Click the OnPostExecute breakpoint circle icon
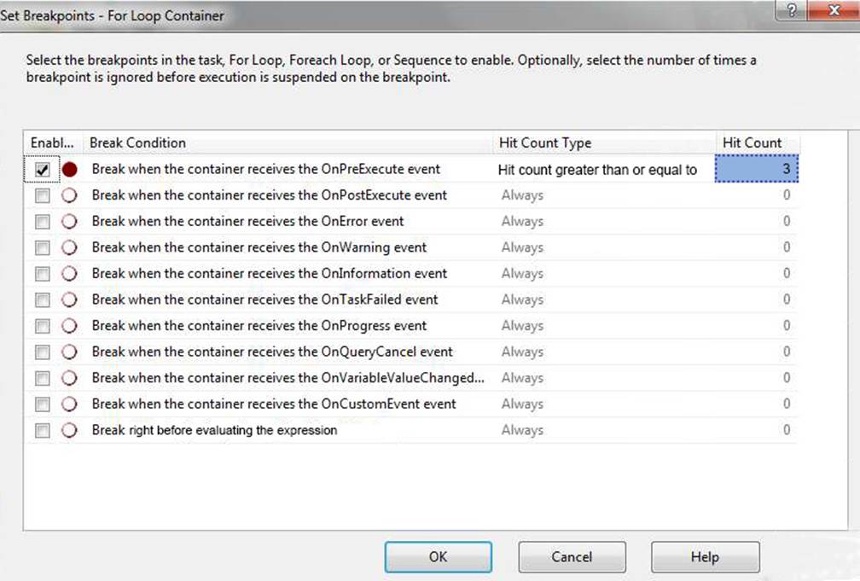The image size is (860, 581). tap(70, 195)
